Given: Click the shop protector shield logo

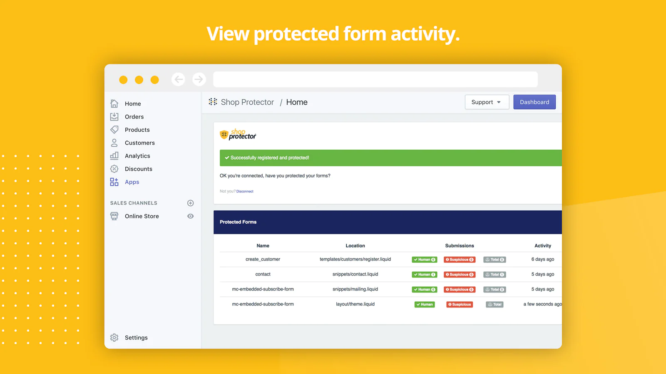Looking at the screenshot, I should pyautogui.click(x=224, y=135).
